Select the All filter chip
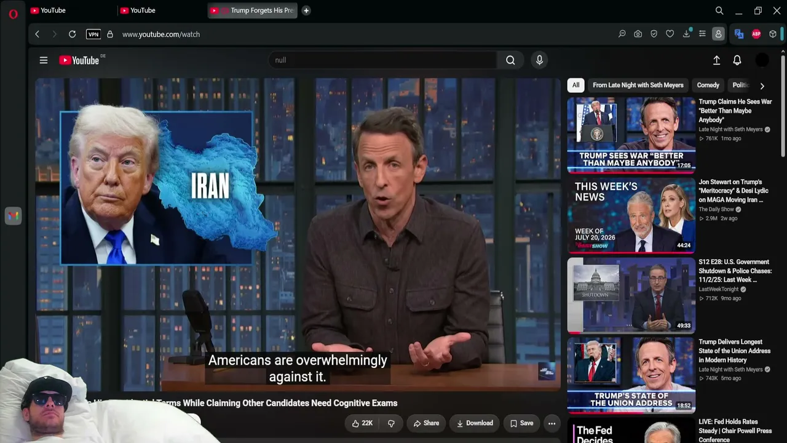Image resolution: width=787 pixels, height=443 pixels. coord(575,86)
